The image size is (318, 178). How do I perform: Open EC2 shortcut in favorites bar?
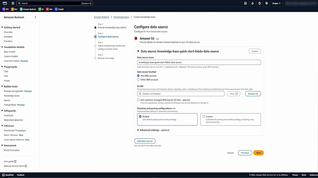(x=14, y=9)
